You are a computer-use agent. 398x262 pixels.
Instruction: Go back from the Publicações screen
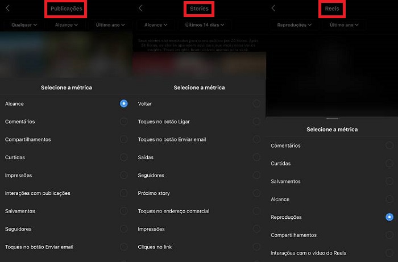point(7,8)
